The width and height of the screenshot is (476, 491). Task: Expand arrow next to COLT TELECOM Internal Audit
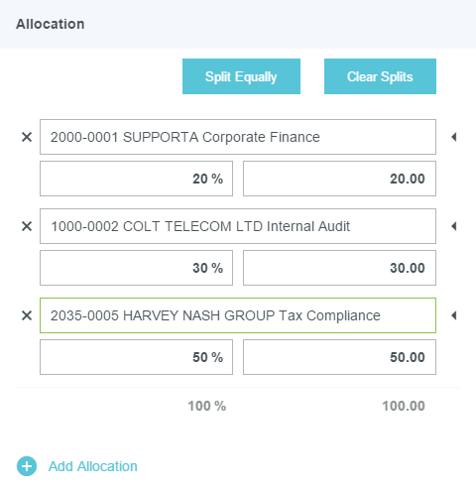coord(454,226)
